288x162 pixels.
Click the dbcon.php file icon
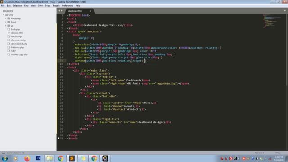9,36
